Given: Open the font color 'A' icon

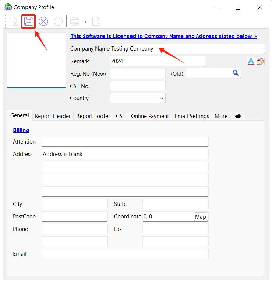Looking at the screenshot, I should point(251,61).
